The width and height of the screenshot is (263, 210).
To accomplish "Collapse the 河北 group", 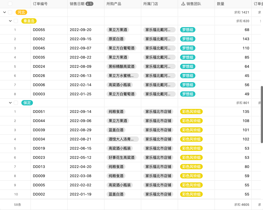I will (4, 12).
